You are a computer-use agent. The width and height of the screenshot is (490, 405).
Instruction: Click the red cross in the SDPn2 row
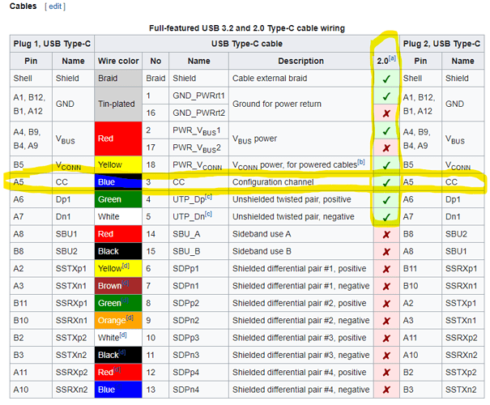[x=386, y=321]
